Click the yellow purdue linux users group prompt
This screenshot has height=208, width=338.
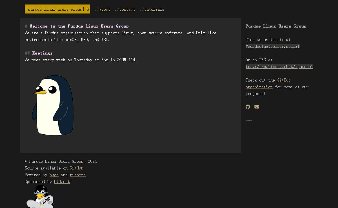(x=57, y=9)
